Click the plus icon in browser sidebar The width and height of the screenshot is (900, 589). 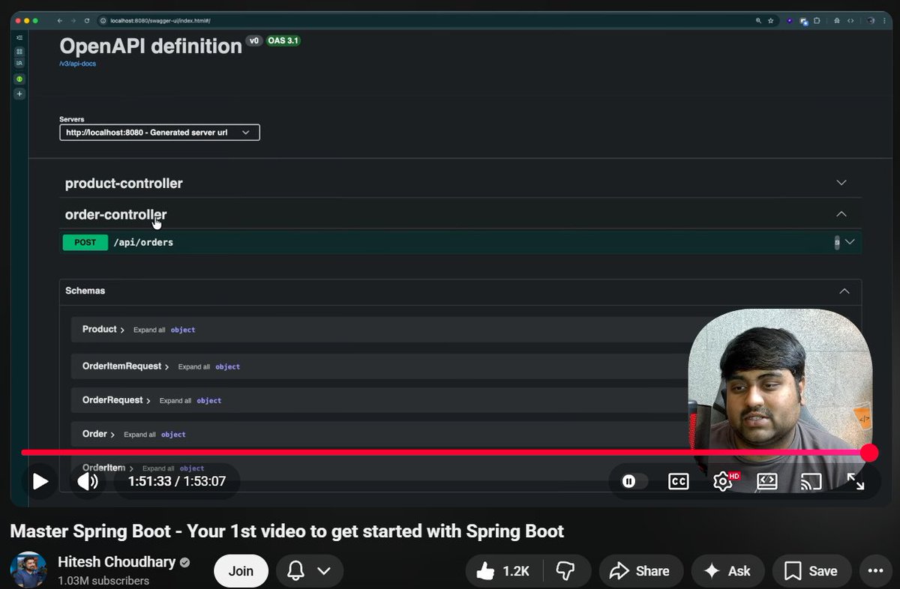[x=19, y=94]
